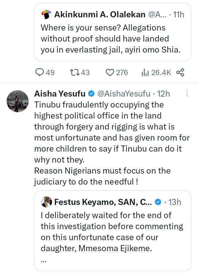Click the reply comment icon showing 49
198x277 pixels.
click(x=40, y=72)
